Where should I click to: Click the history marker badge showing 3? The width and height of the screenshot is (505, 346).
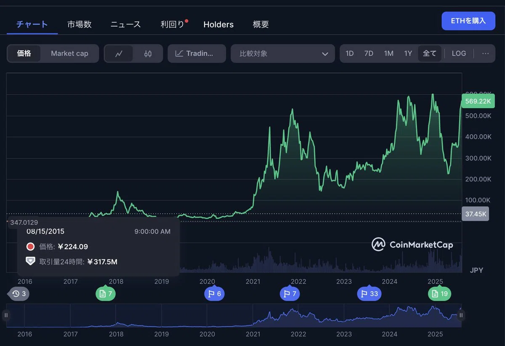(19, 294)
